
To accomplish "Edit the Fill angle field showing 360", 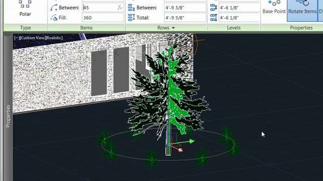I will (x=103, y=18).
